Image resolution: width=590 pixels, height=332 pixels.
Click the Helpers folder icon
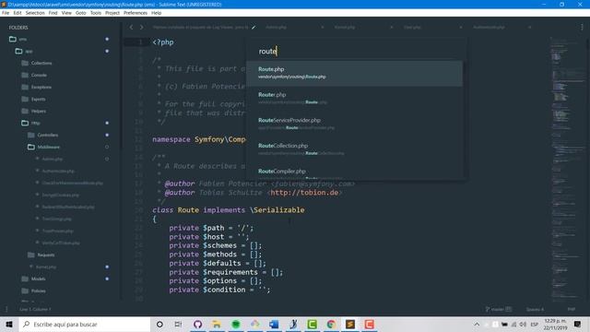pos(25,111)
